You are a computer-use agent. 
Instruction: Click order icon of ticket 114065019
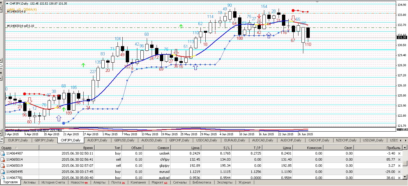tap(3, 166)
